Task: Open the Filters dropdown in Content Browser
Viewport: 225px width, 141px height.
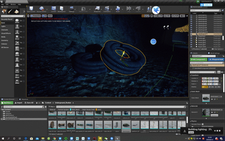Action: click(x=52, y=107)
